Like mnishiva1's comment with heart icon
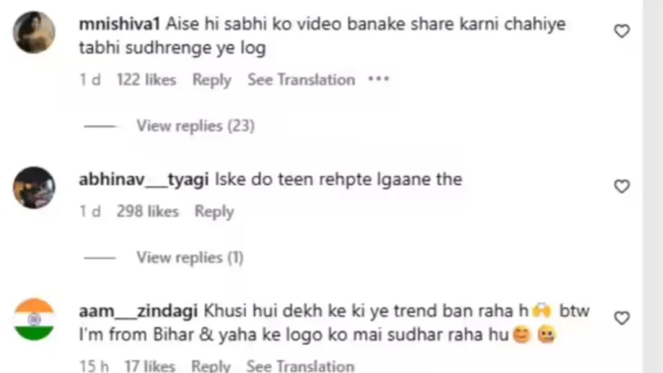The width and height of the screenshot is (663, 373). coord(622,31)
